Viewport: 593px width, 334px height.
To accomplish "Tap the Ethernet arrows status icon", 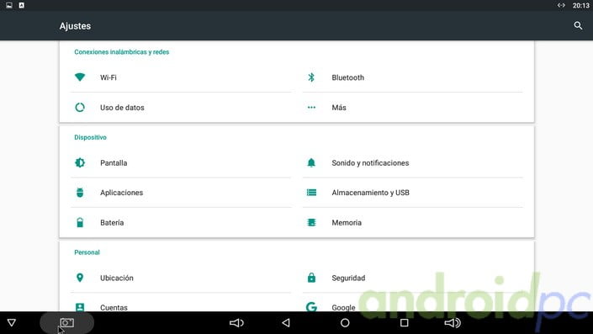I will tap(561, 5).
